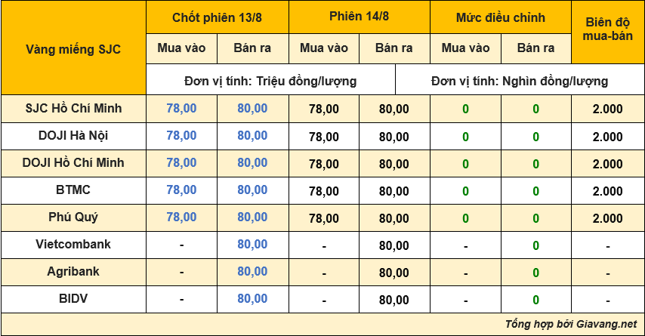Click the 2.000 spread value for Phú Quý
This screenshot has width=645, height=336.
click(x=607, y=218)
